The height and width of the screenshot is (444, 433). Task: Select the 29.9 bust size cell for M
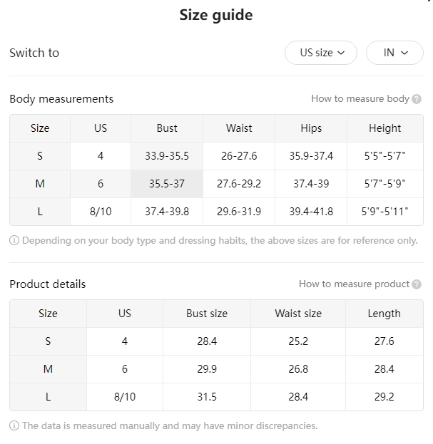(207, 369)
